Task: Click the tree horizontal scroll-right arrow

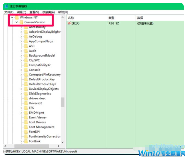Action: (x=58, y=146)
